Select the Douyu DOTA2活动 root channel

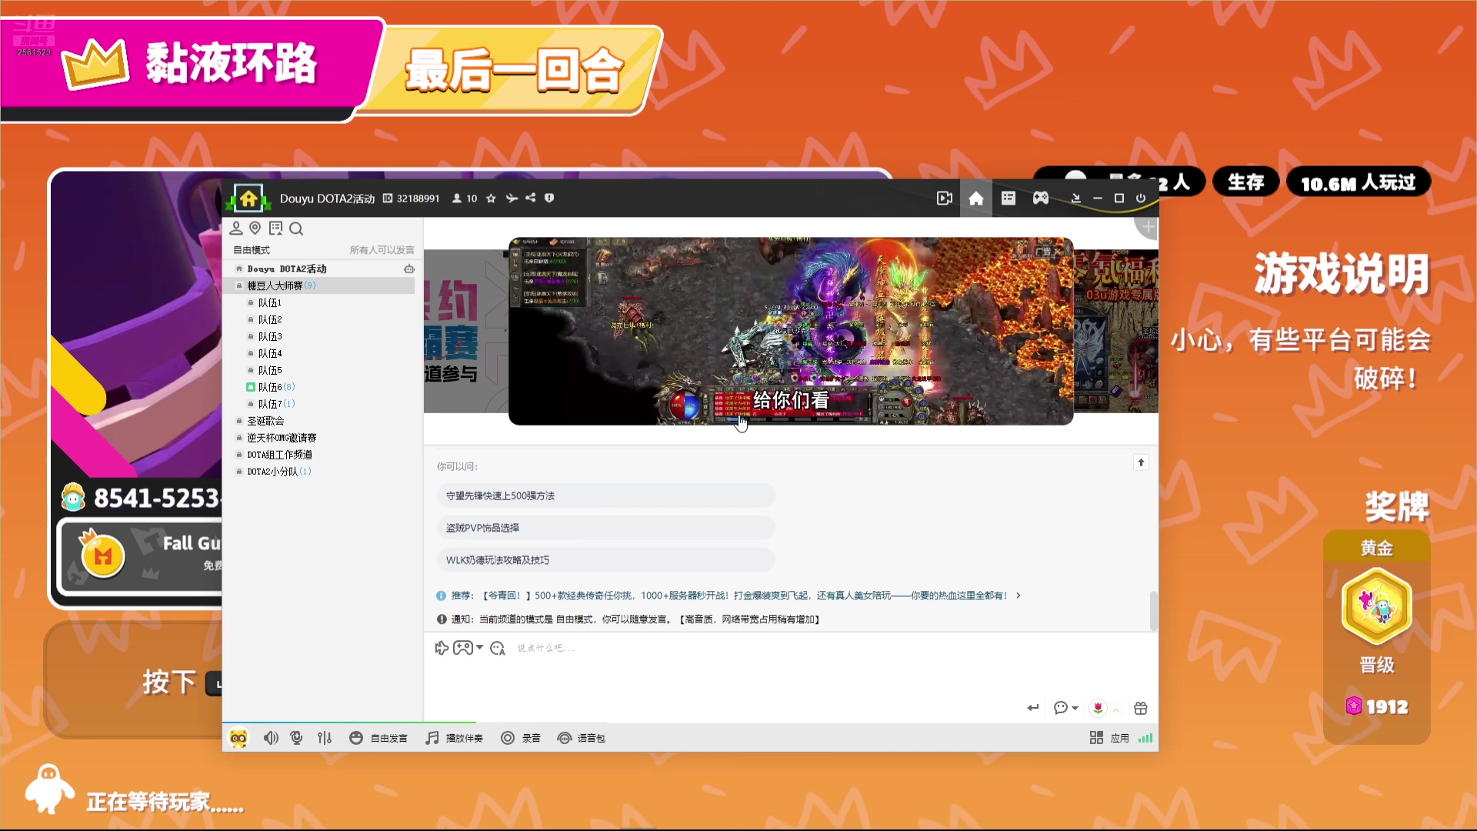point(287,269)
